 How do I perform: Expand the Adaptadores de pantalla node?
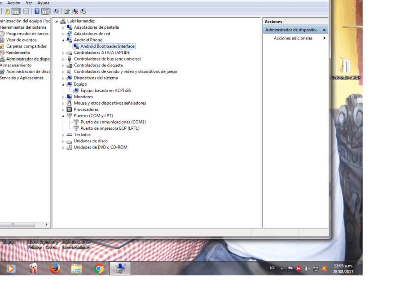(63, 27)
